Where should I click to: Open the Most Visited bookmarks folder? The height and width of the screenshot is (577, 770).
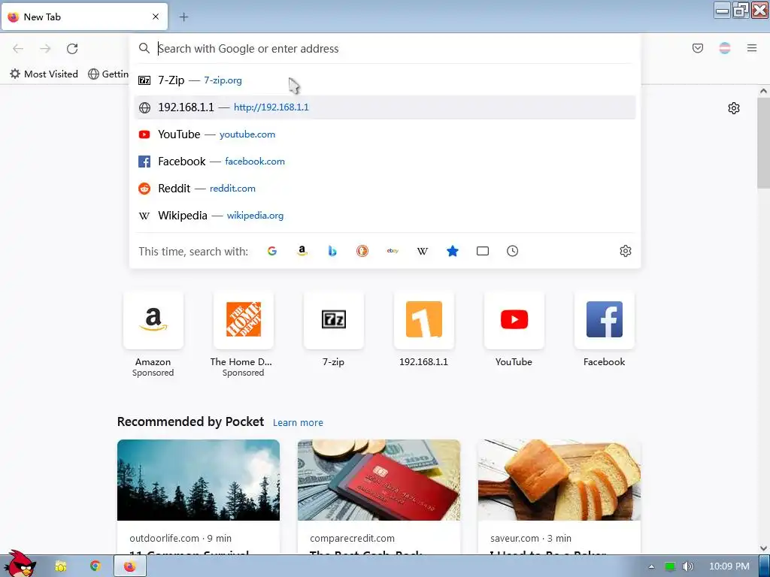coord(44,74)
